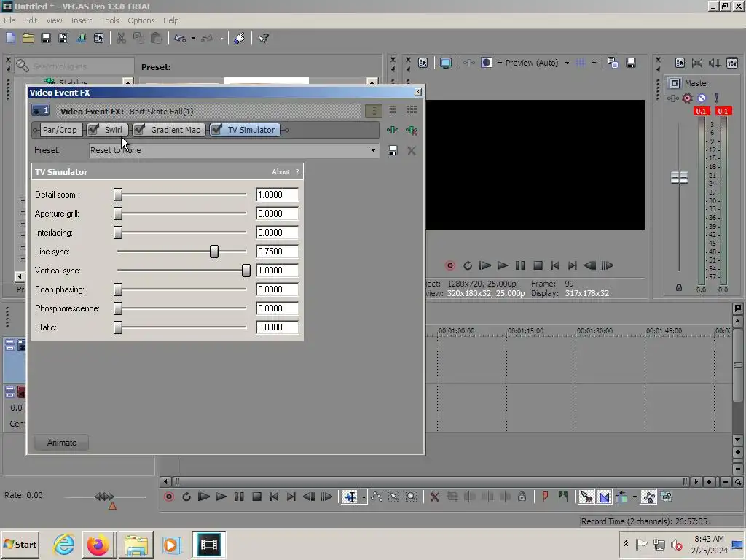Click the Interactive Tutorials hand icon
The height and width of the screenshot is (560, 746).
coord(239,38)
